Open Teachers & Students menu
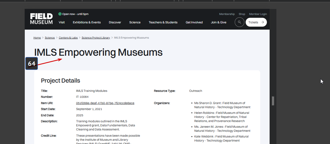The width and height of the screenshot is (330, 144). (x=163, y=22)
